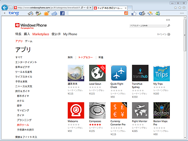Close the 旅行ツール browser tab
Image resolution: width=188 pixels, height=141 pixels.
pos(126,8)
